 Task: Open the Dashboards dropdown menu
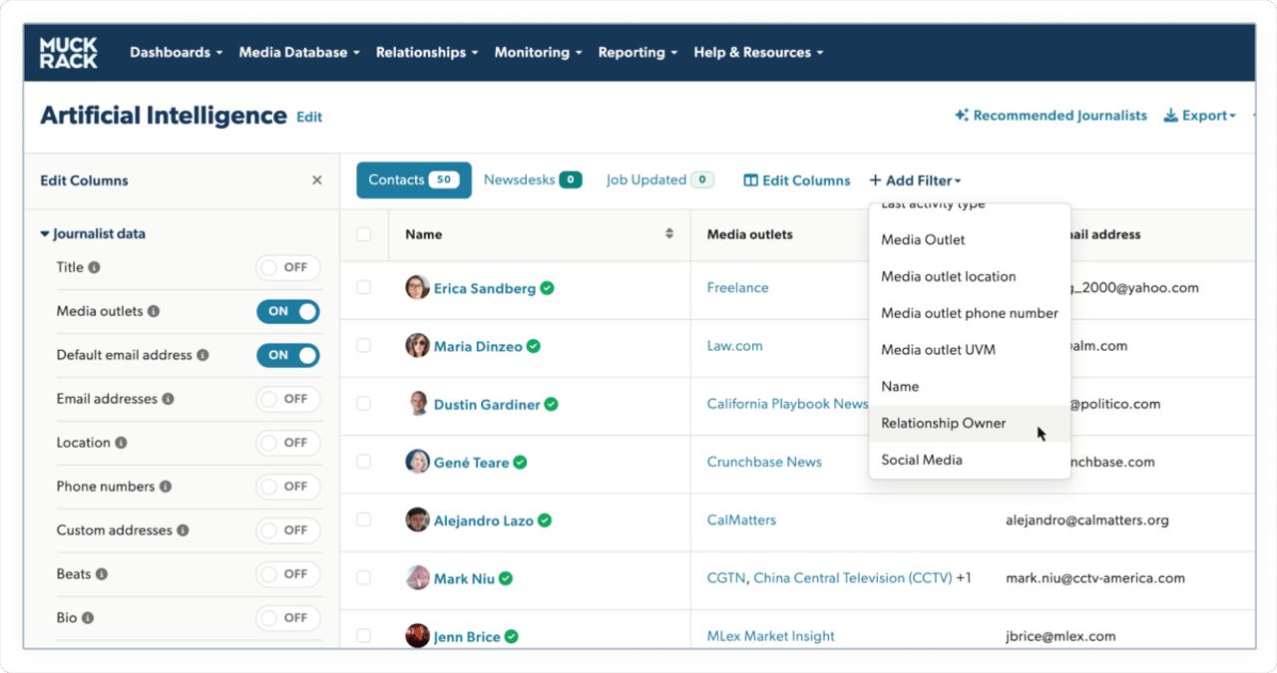pos(176,52)
